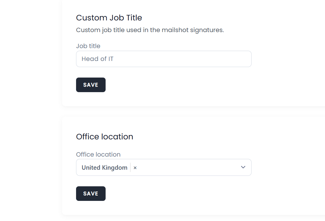
Task: Click the gray page background left of the cards
Action: pyautogui.click(x=29, y=111)
